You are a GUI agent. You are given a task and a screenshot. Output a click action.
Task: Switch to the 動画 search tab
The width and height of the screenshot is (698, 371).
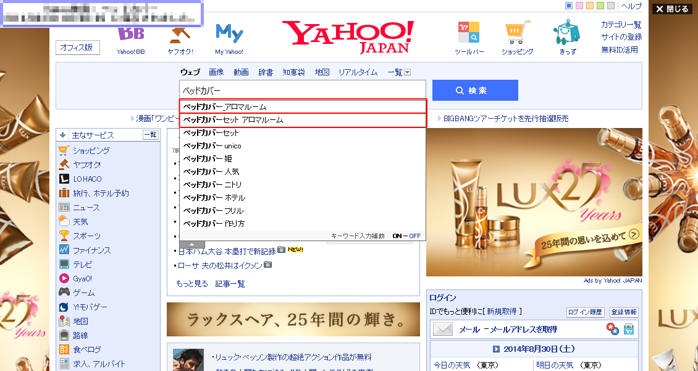(242, 72)
